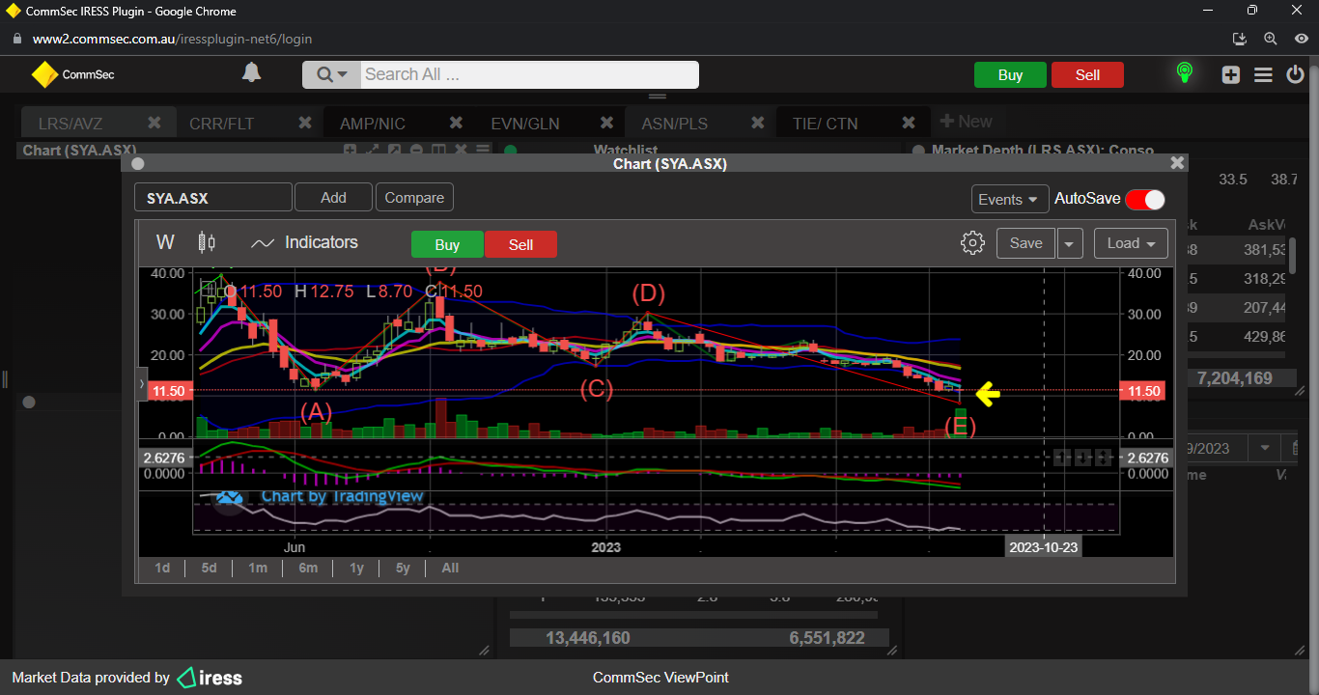The image size is (1319, 695).
Task: Click the eye icon in Chrome address bar
Action: (1302, 40)
